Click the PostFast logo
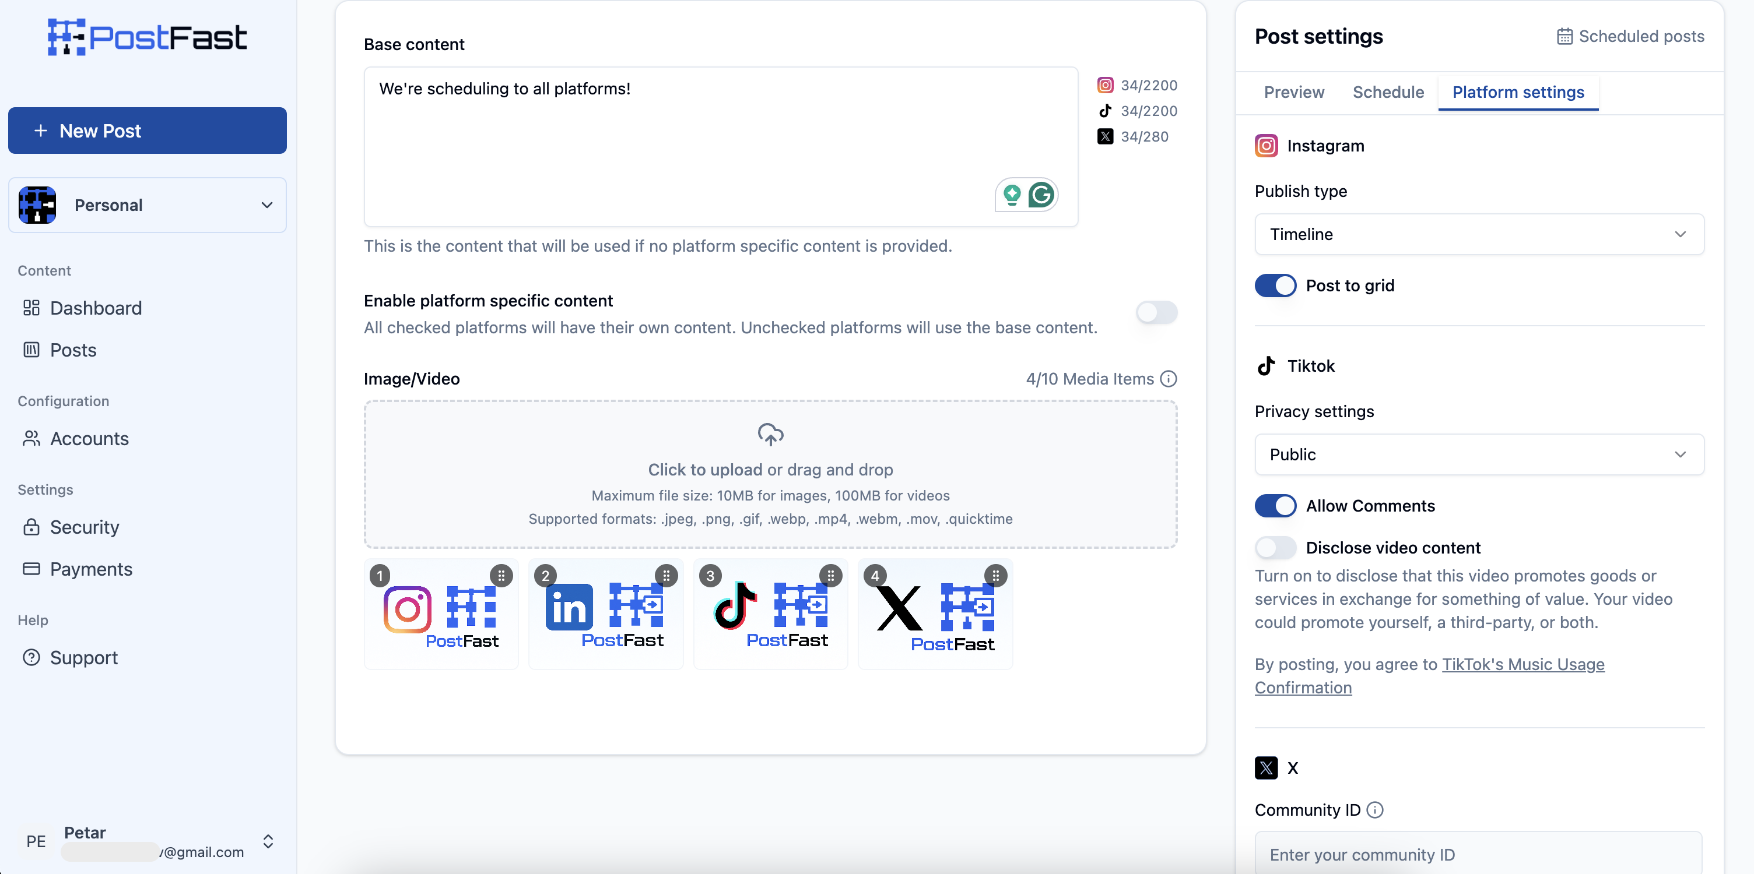The width and height of the screenshot is (1754, 874). pos(147,37)
